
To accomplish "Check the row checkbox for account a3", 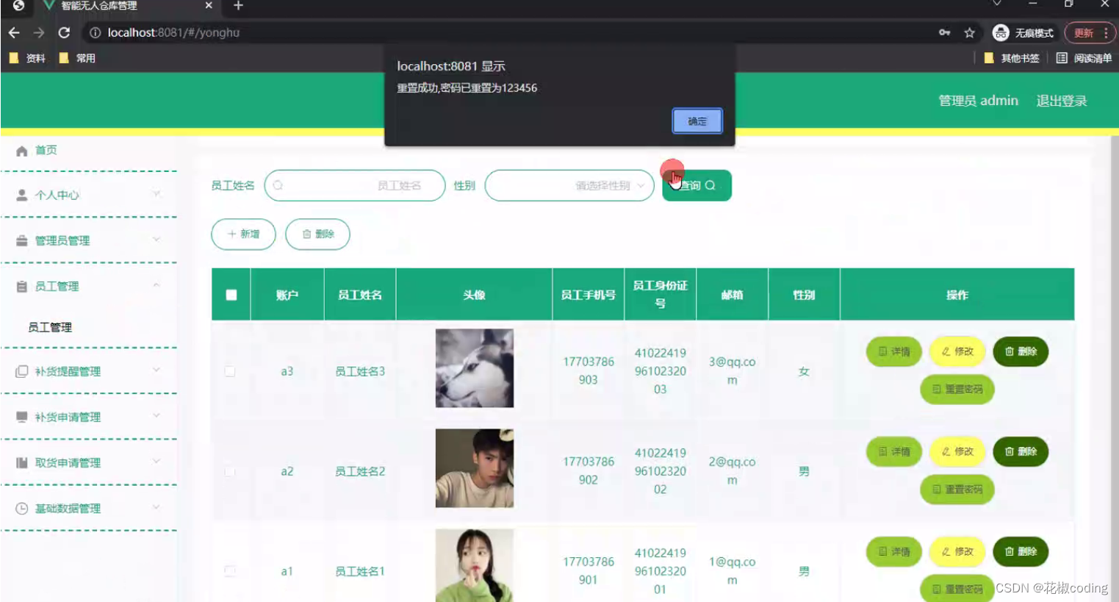I will [x=230, y=371].
